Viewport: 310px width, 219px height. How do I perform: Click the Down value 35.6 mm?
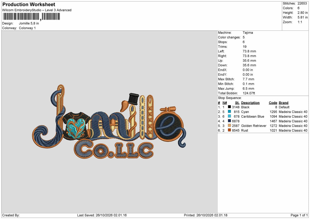coord(250,65)
